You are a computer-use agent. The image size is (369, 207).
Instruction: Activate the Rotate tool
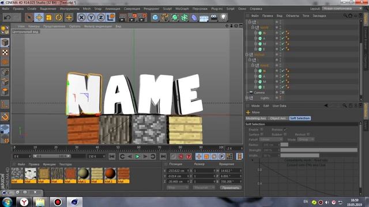pos(59,17)
